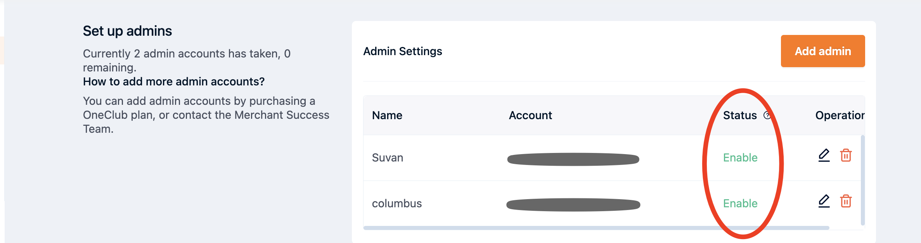The height and width of the screenshot is (243, 921).
Task: Click the Operation column header
Action: tap(840, 115)
